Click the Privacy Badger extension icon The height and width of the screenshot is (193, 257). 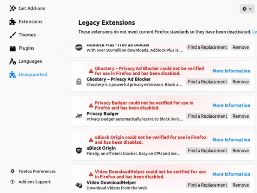point(79,116)
